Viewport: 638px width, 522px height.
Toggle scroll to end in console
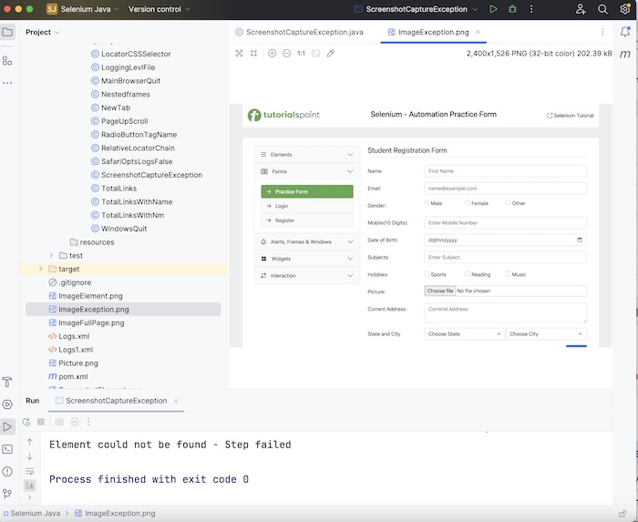(29, 486)
